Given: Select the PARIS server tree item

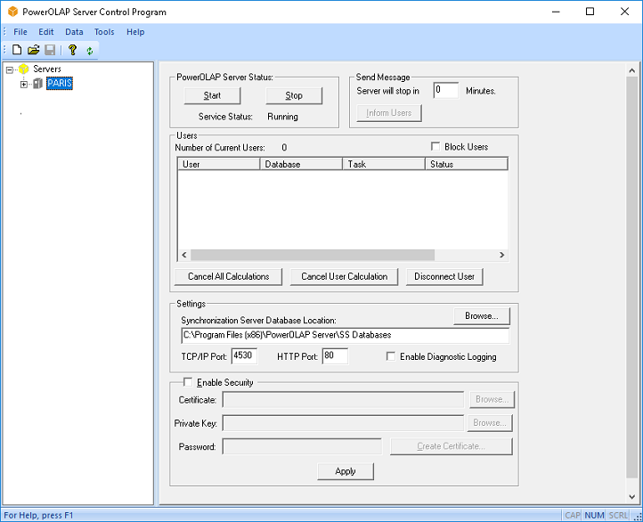Looking at the screenshot, I should click(x=60, y=84).
